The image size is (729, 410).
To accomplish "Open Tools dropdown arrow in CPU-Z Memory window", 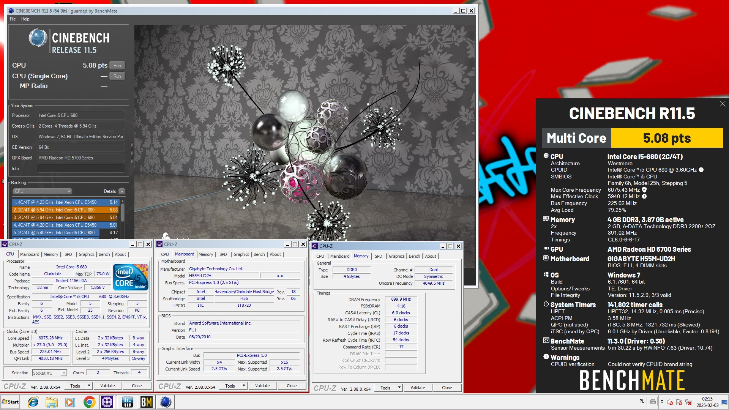I will pos(399,388).
